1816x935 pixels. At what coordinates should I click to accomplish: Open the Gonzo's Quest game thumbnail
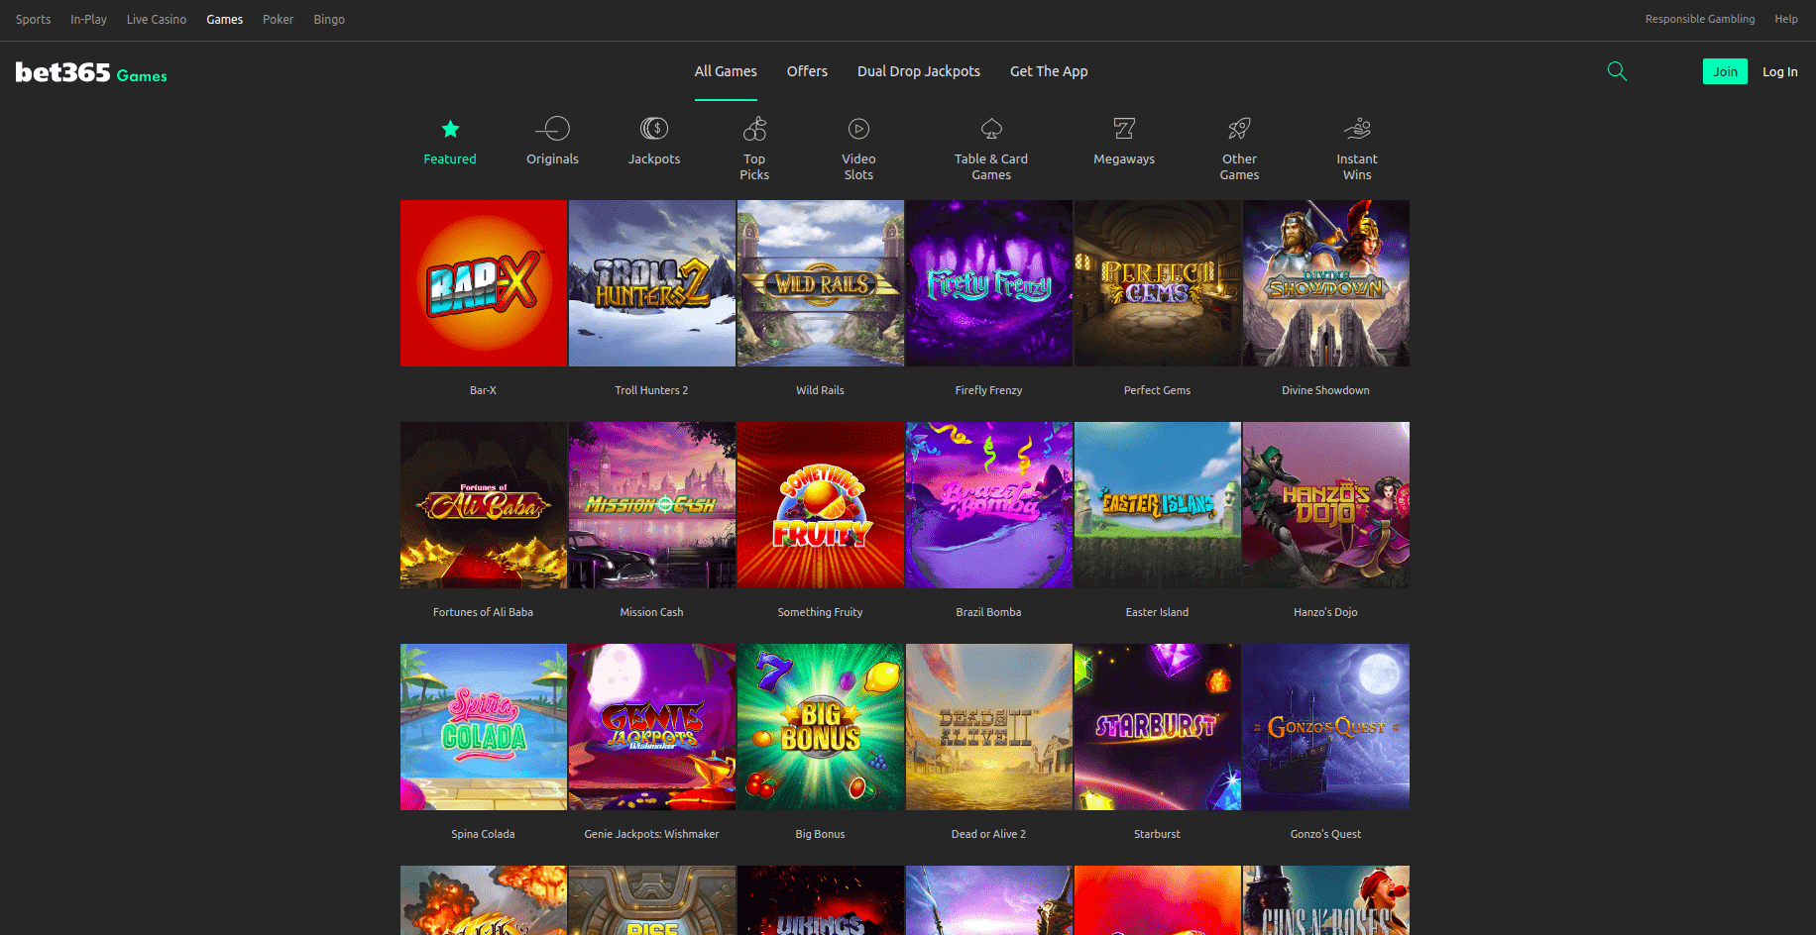(1326, 727)
